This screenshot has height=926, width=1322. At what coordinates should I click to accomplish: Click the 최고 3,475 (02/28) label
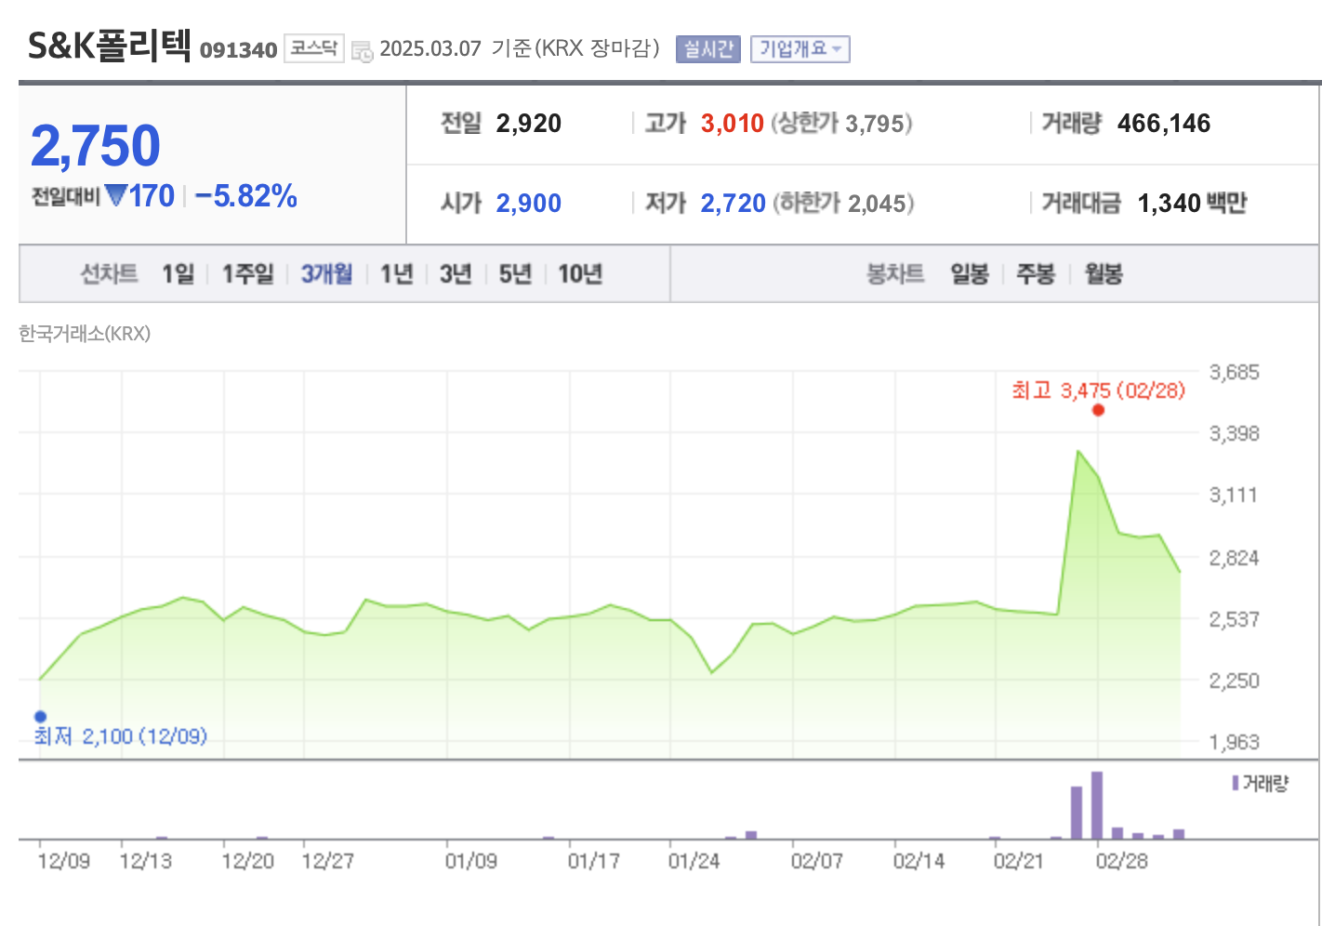(1099, 390)
